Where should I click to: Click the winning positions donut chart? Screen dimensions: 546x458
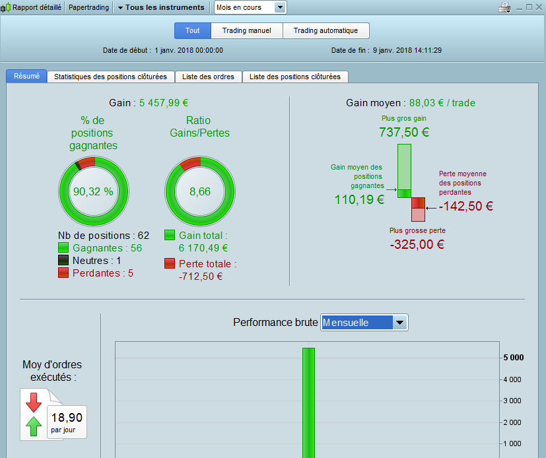(94, 191)
